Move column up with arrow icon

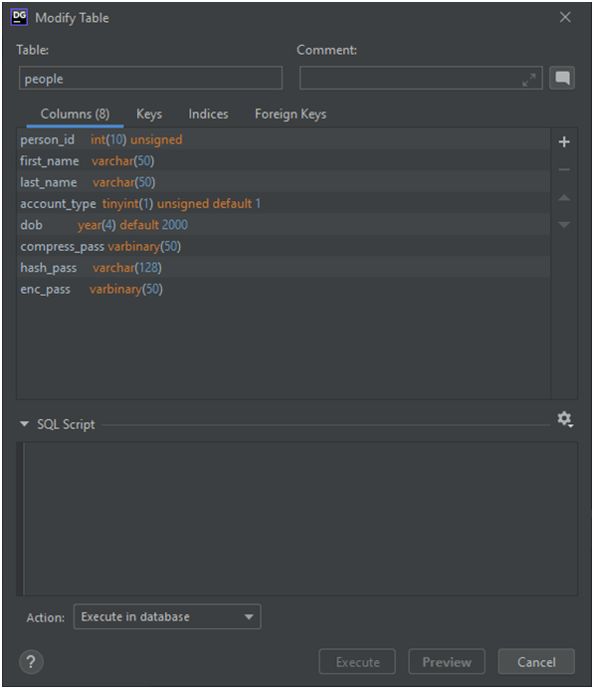[564, 198]
